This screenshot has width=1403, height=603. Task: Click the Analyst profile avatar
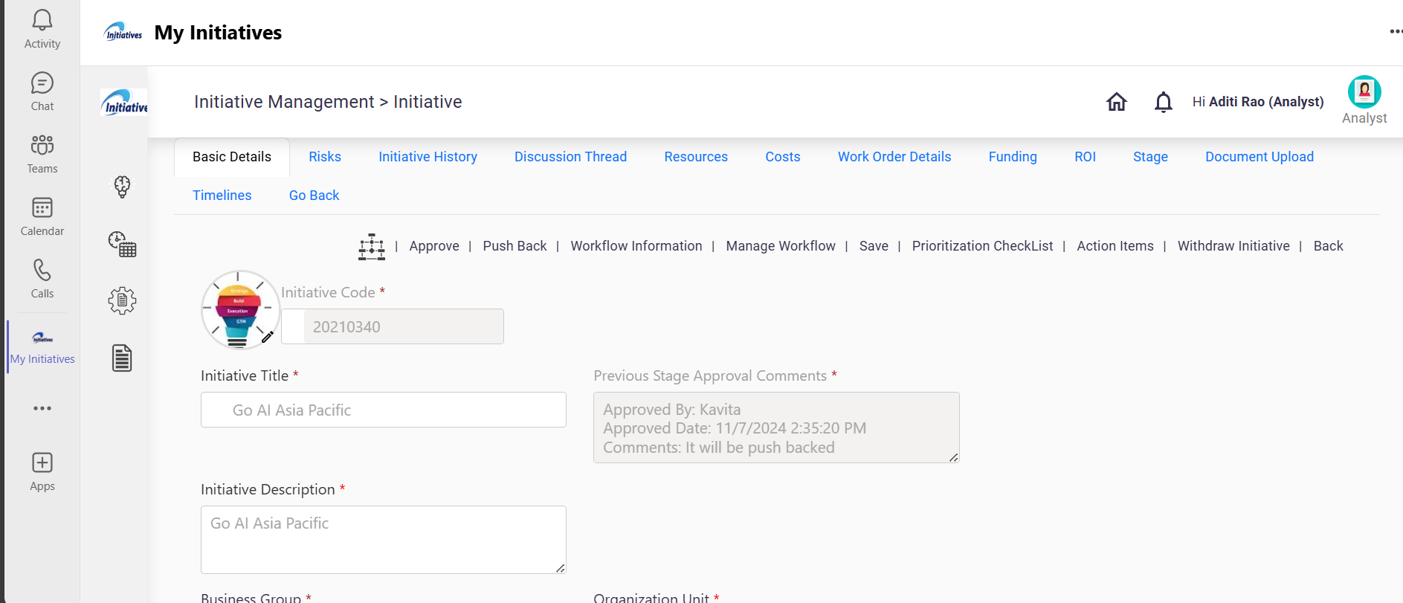point(1364,92)
